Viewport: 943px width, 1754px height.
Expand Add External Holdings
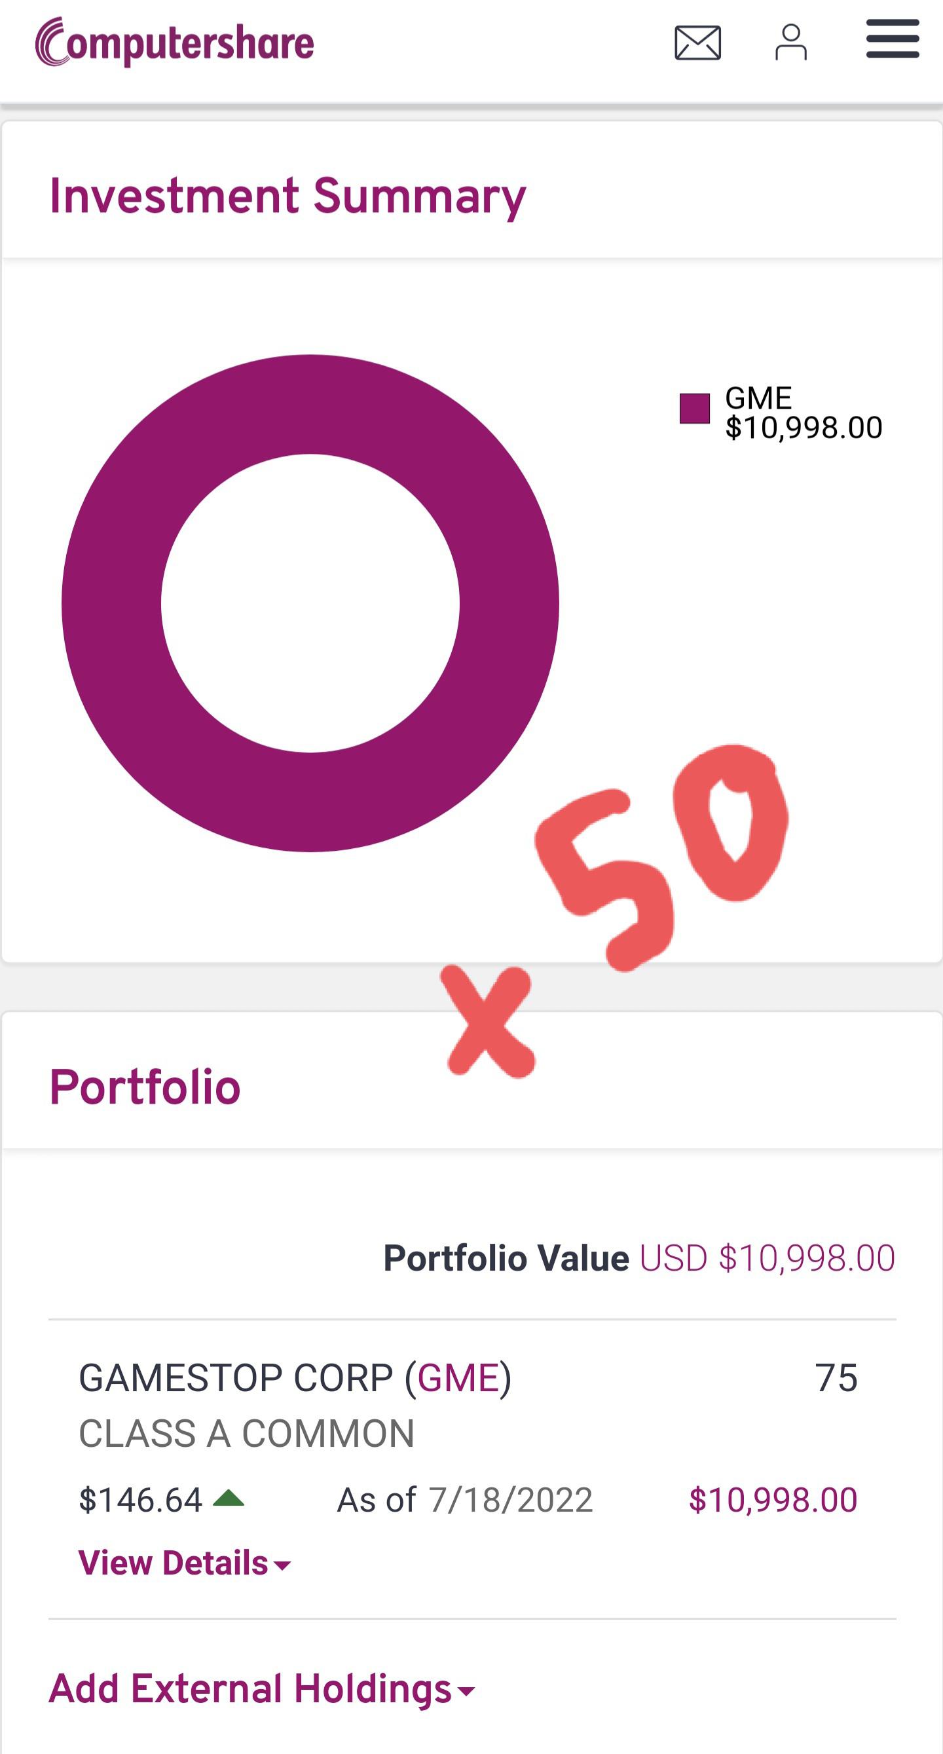click(251, 1689)
